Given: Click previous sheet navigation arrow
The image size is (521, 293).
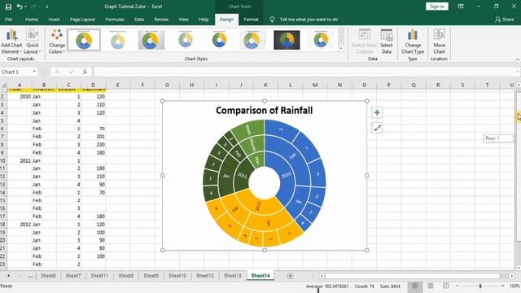Looking at the screenshot, I should (8, 276).
